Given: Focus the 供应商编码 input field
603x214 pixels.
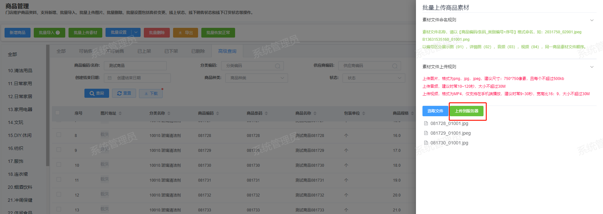Looking at the screenshot, I should (370, 66).
